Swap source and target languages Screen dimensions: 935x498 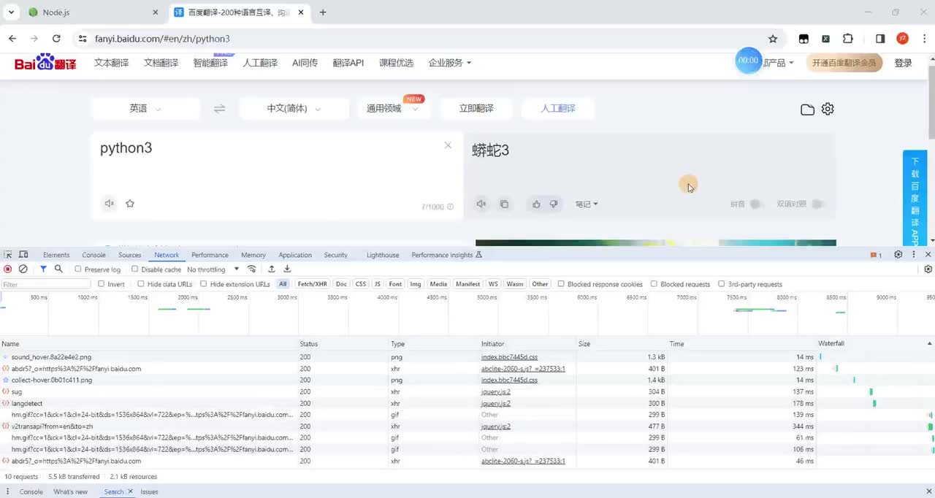click(x=219, y=109)
